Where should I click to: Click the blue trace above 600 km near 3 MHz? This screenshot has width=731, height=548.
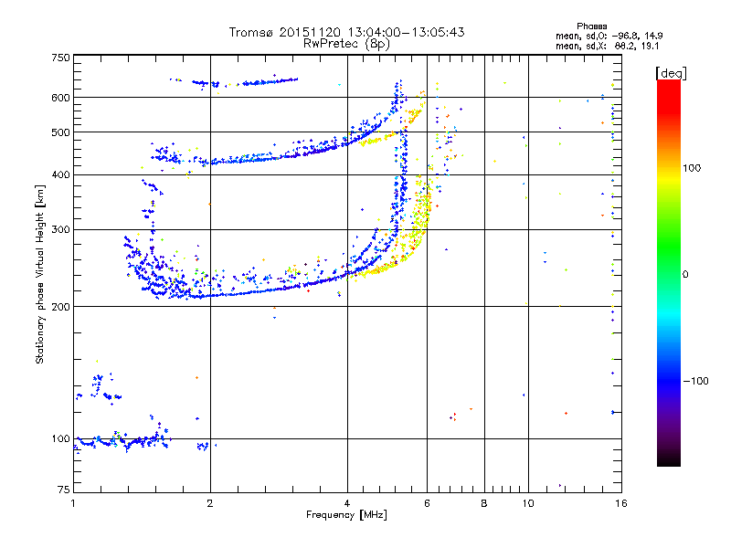[x=270, y=82]
